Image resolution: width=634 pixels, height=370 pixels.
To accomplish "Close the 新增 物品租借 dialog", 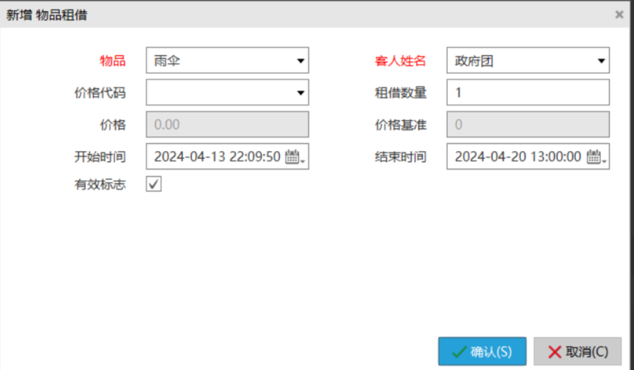I will (x=619, y=14).
